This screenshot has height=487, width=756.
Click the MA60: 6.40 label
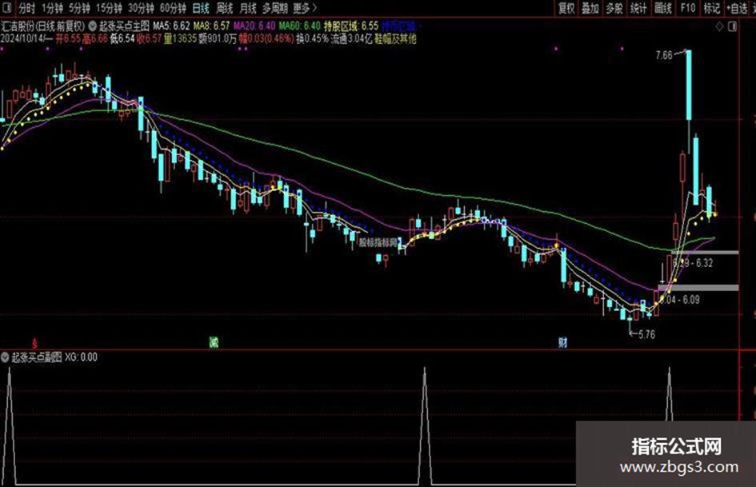(x=299, y=26)
